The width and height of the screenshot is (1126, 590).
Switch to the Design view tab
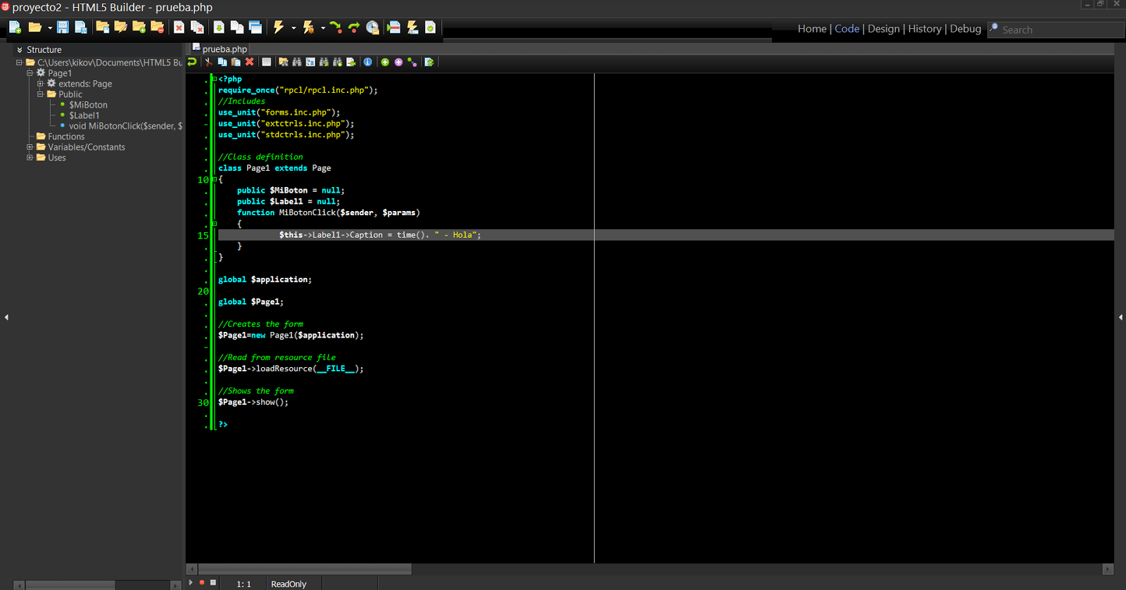pos(883,29)
